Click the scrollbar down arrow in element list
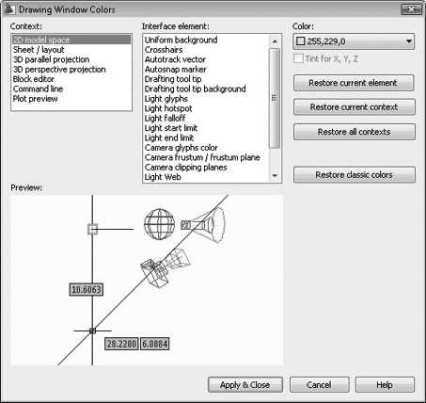The height and width of the screenshot is (403, 426). (275, 176)
